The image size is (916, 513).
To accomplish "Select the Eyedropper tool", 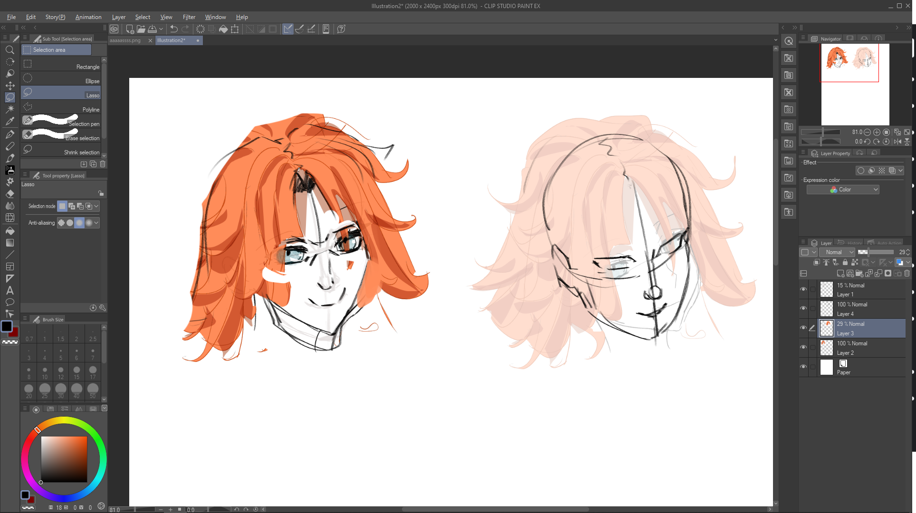I will tap(10, 121).
